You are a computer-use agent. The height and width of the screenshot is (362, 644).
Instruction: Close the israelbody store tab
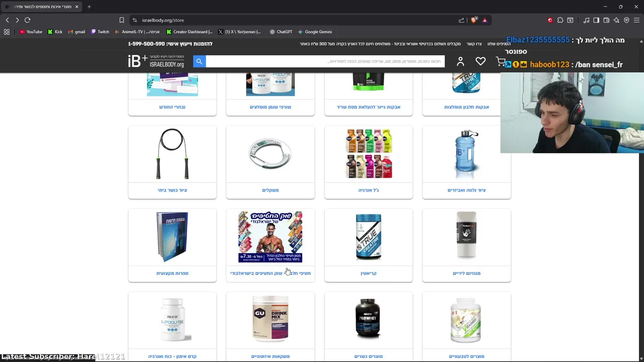(76, 7)
